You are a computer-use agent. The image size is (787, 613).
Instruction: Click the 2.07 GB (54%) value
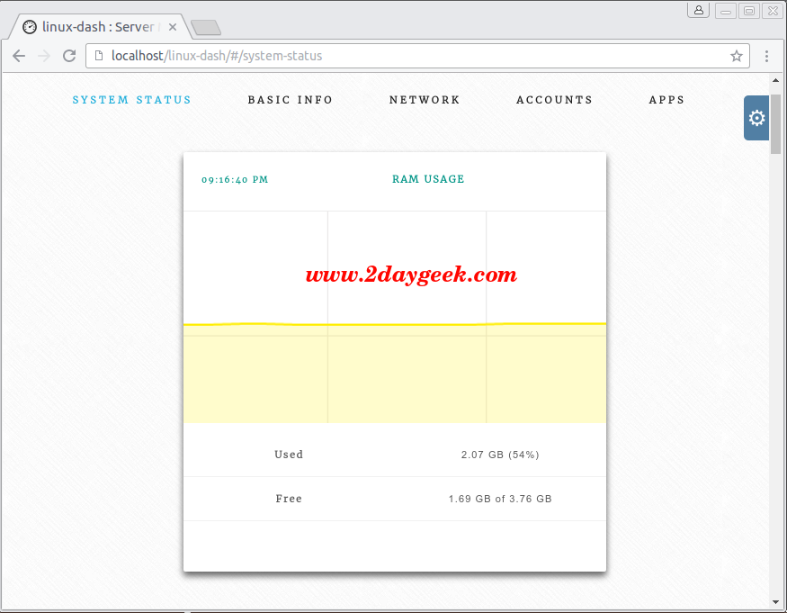click(x=500, y=455)
